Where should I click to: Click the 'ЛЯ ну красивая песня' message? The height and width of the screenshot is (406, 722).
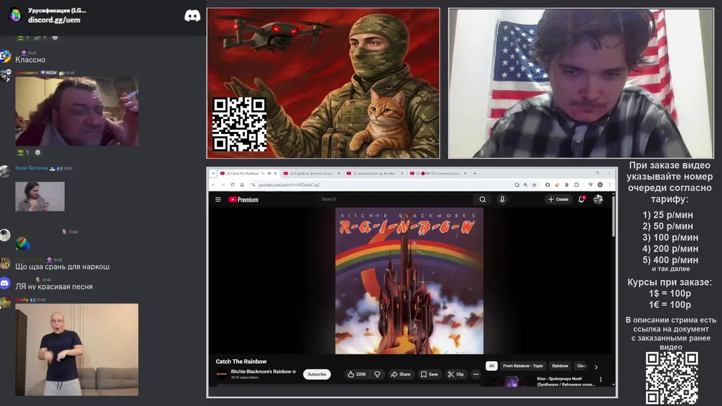click(54, 286)
